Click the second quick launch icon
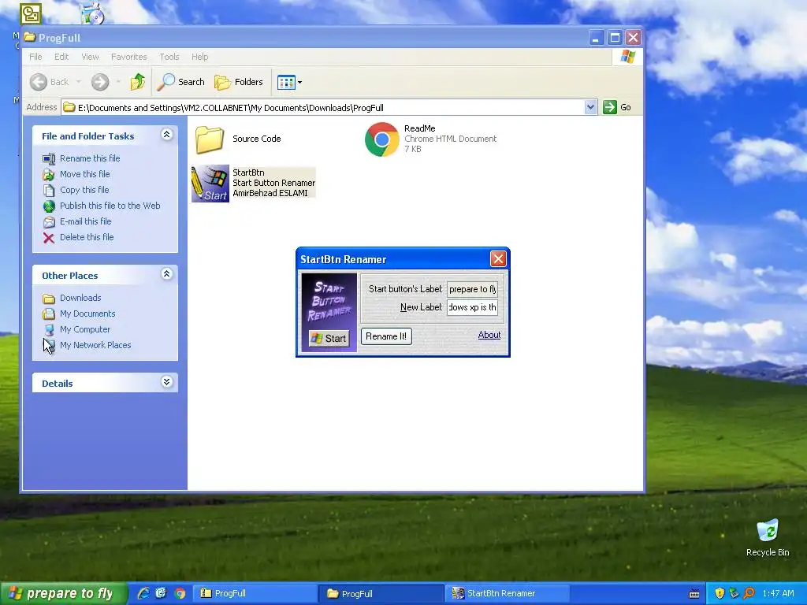The image size is (807, 605). [x=161, y=593]
